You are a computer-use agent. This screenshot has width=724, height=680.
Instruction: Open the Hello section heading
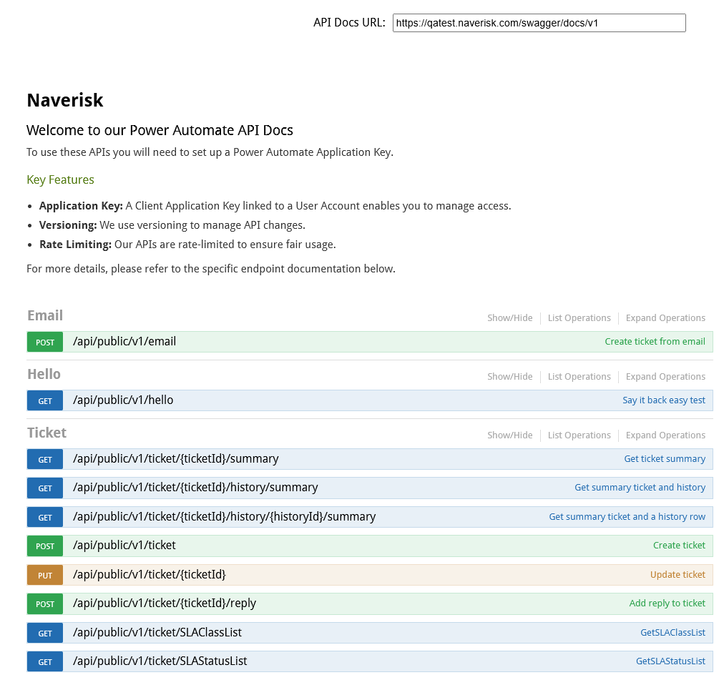(x=44, y=375)
